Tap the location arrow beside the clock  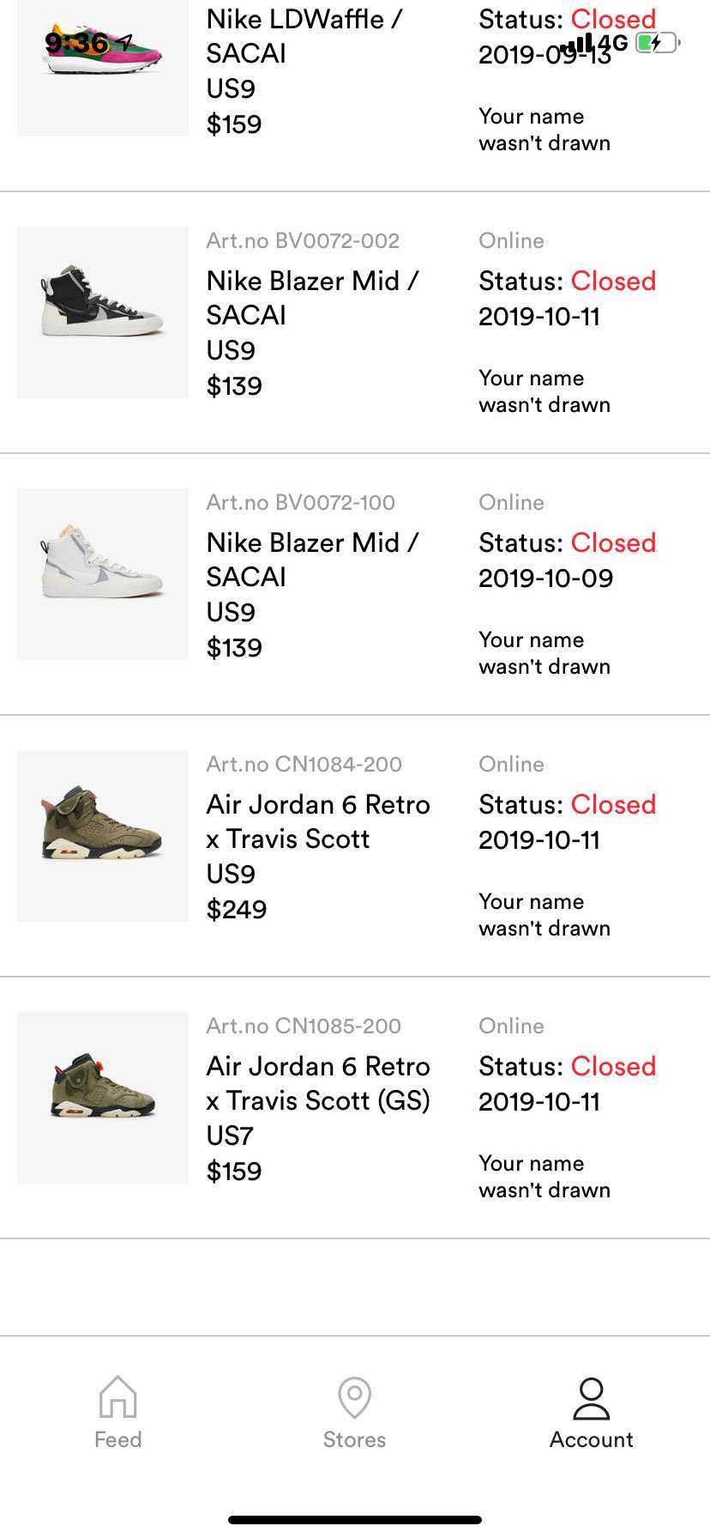click(x=127, y=41)
